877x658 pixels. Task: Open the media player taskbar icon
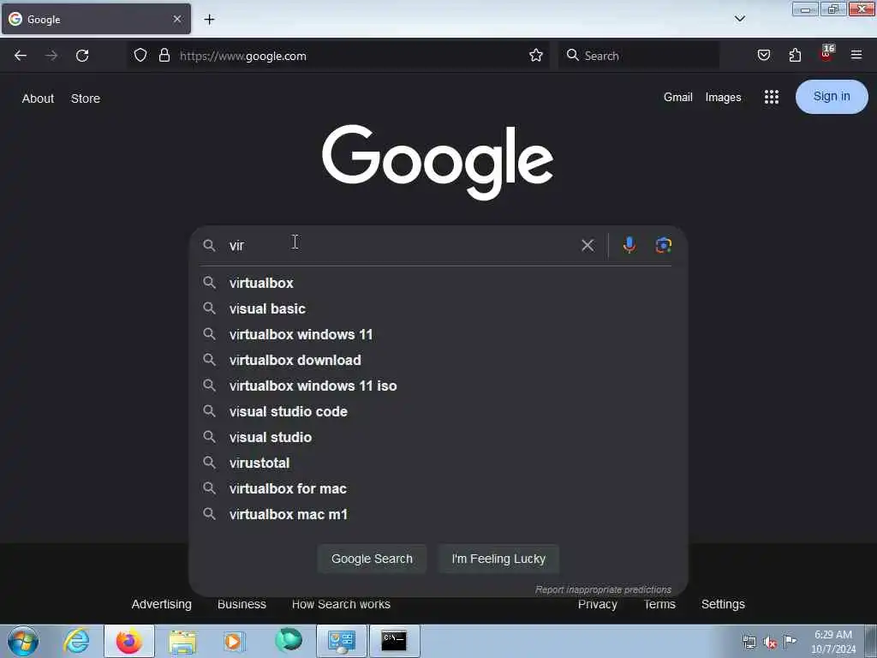click(234, 641)
